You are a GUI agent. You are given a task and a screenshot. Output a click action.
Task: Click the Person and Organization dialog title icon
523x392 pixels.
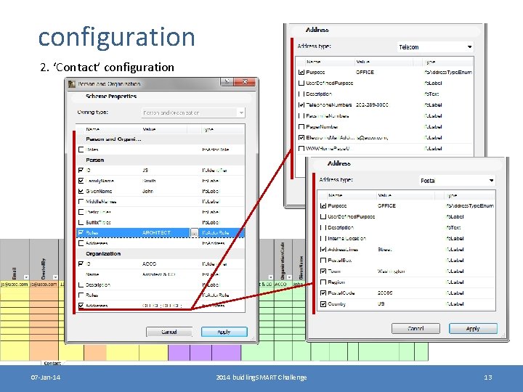pos(72,83)
